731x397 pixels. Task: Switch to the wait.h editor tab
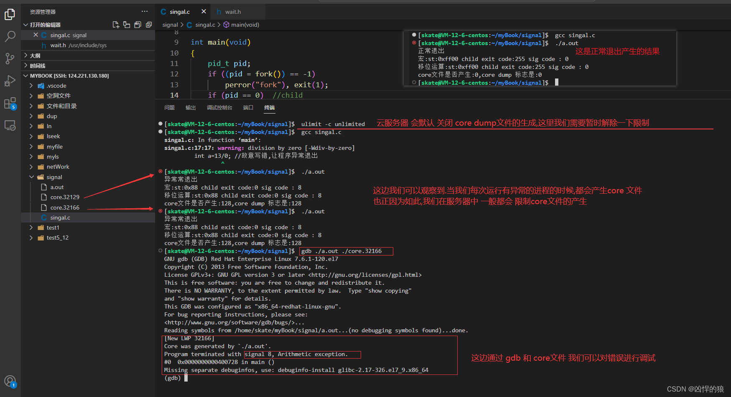click(x=232, y=12)
